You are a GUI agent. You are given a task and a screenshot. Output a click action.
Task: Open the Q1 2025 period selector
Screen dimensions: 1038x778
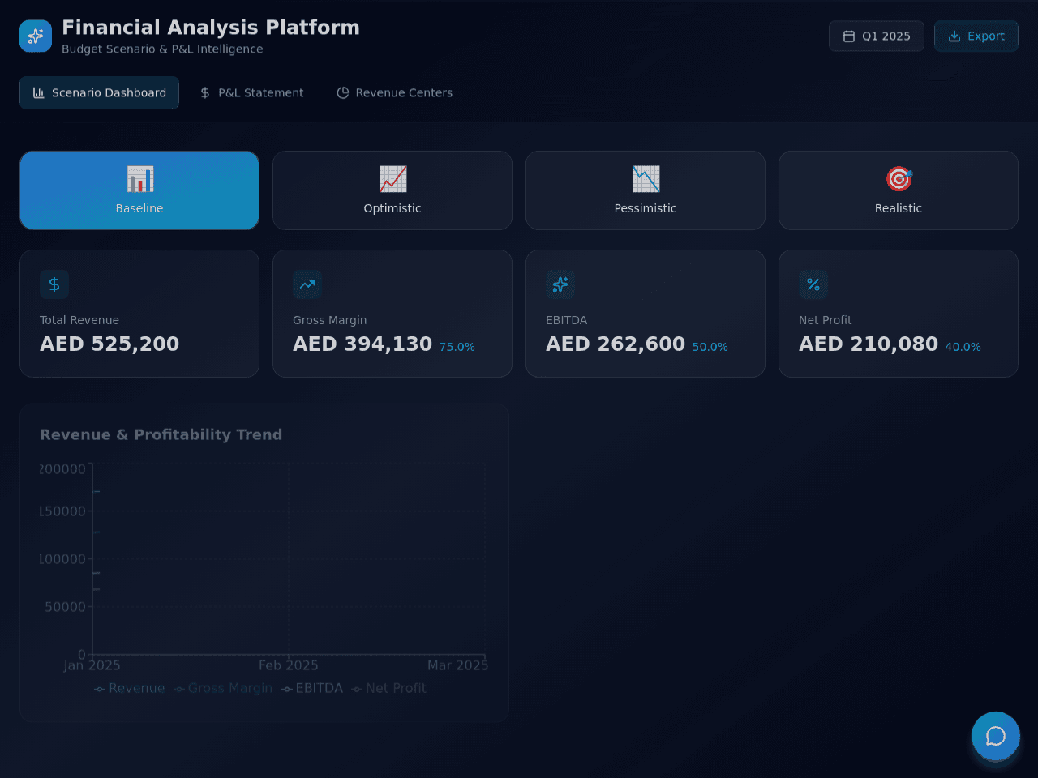(x=877, y=36)
